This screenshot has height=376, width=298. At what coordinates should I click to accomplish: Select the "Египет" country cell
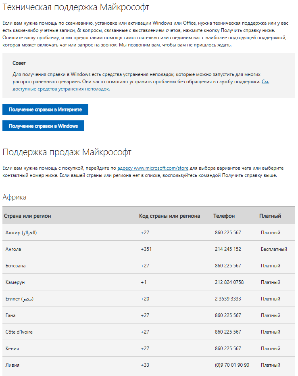(19, 298)
